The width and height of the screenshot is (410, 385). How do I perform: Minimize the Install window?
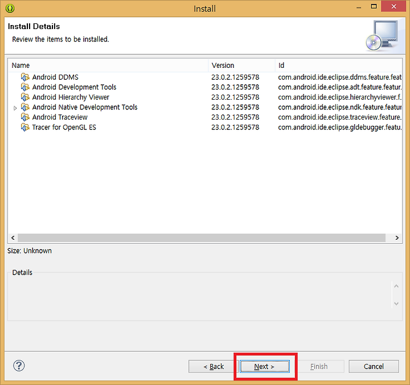(x=359, y=7)
